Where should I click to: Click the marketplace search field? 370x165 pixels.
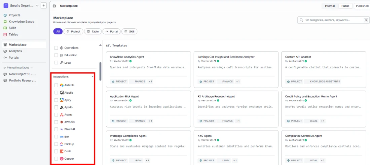click(x=333, y=20)
